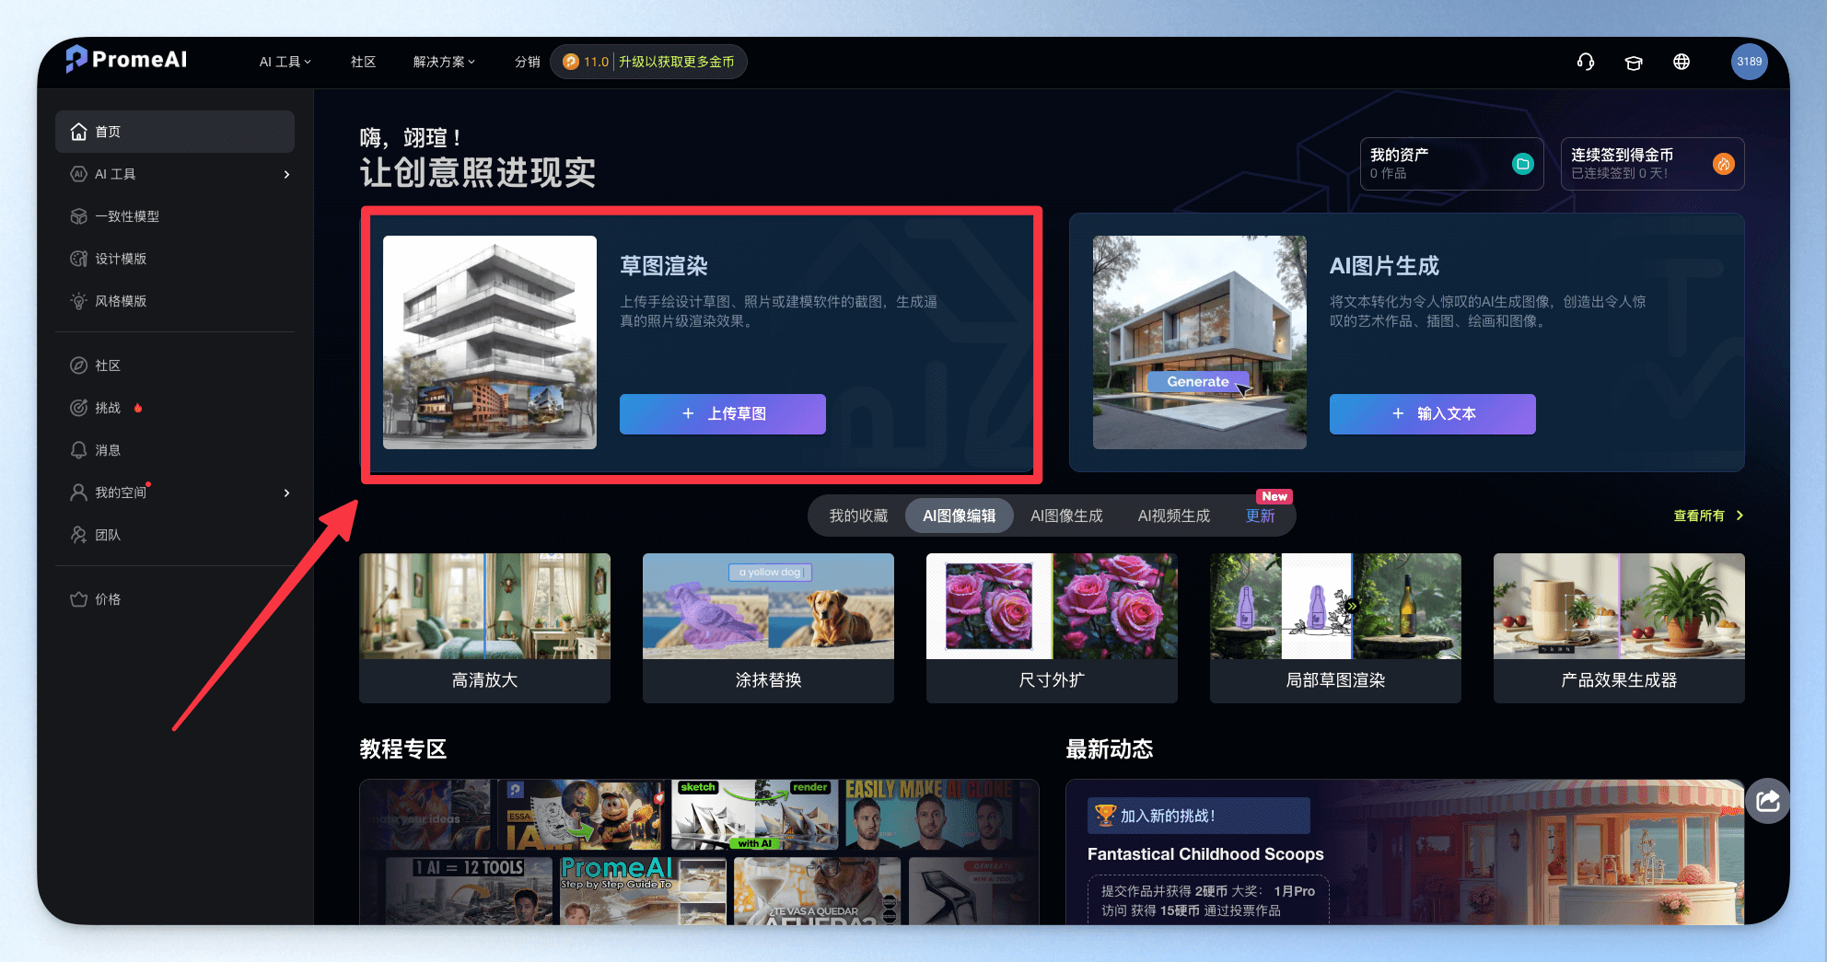This screenshot has width=1827, height=962.
Task: Open the 高清放大 tool thumbnail
Action: point(485,628)
